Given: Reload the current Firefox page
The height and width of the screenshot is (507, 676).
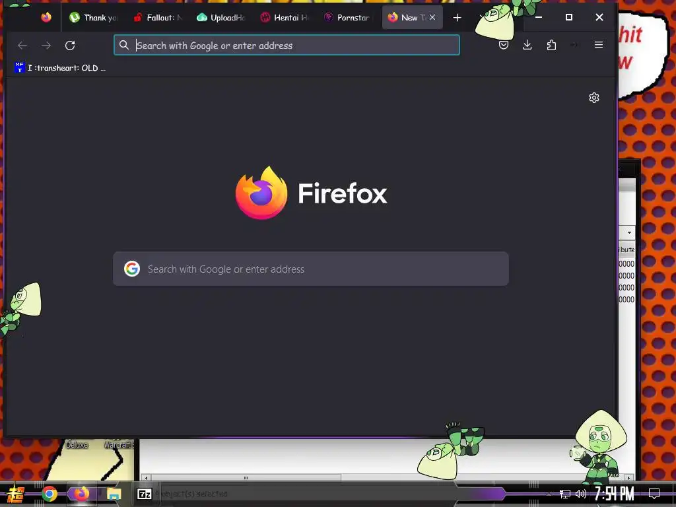Looking at the screenshot, I should 70,46.
